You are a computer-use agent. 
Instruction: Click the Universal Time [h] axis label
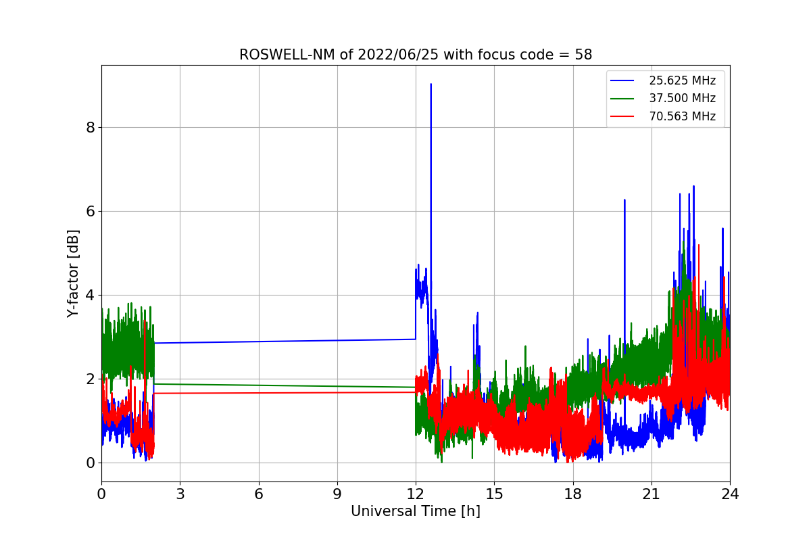point(416,511)
